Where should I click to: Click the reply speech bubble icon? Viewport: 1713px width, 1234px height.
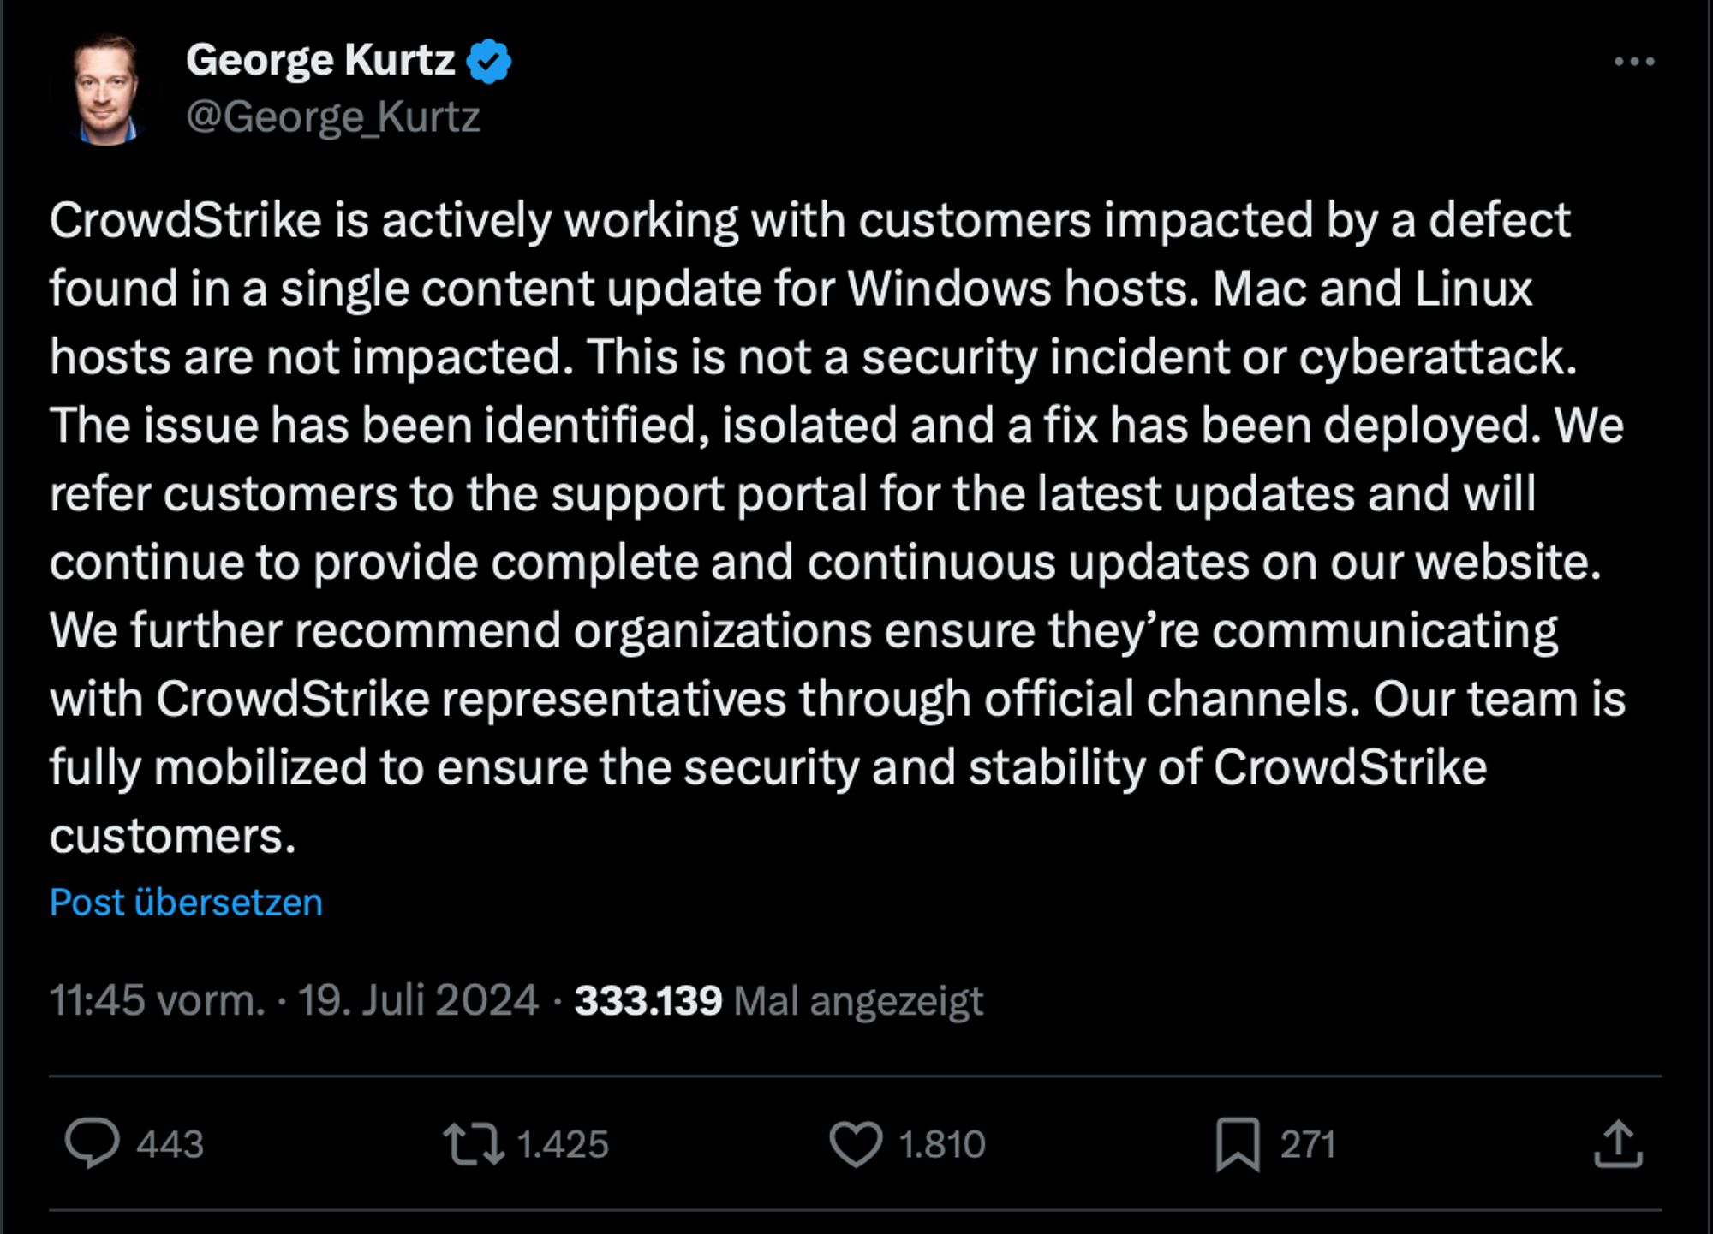point(93,1143)
